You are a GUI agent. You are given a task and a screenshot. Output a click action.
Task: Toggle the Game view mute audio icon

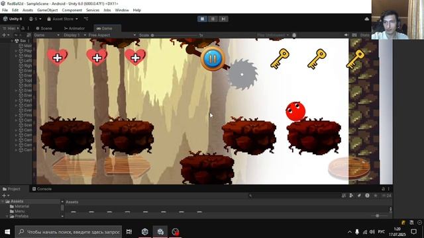tap(346, 35)
